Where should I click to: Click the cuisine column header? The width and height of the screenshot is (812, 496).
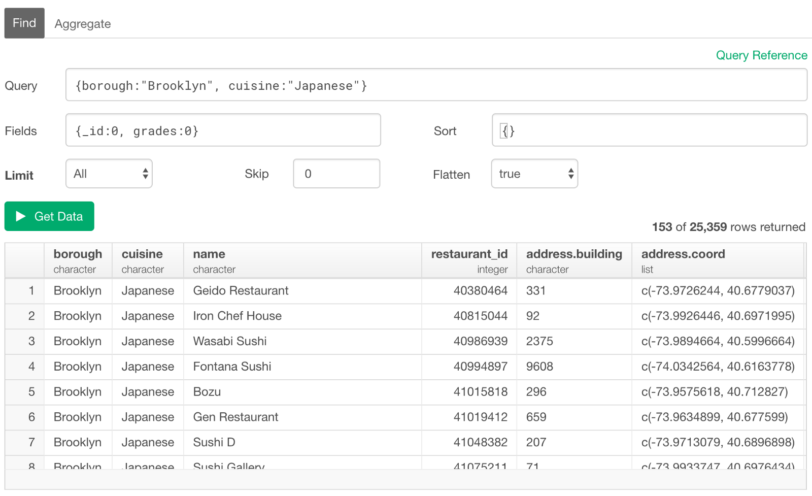148,260
